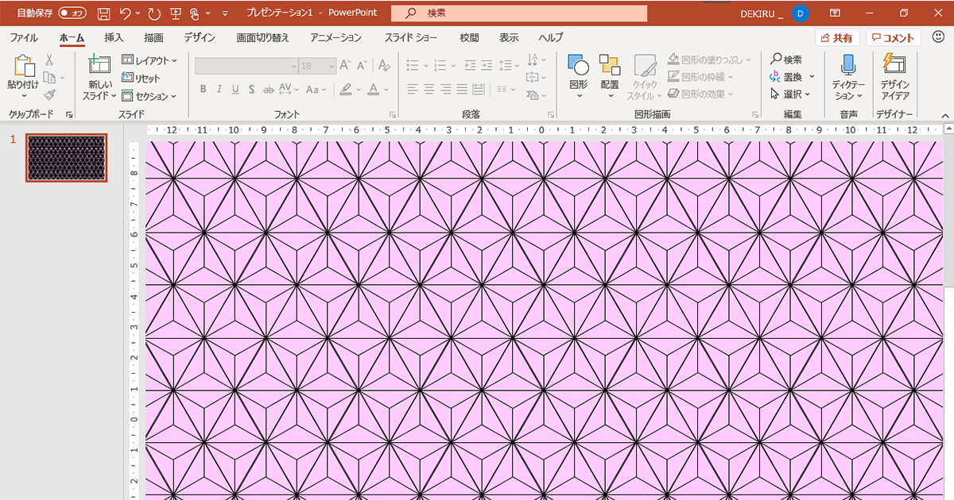
Task: Toggle Underline formatting
Action: click(x=235, y=90)
